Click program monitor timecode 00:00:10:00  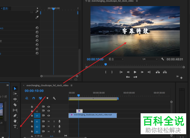[95, 59]
